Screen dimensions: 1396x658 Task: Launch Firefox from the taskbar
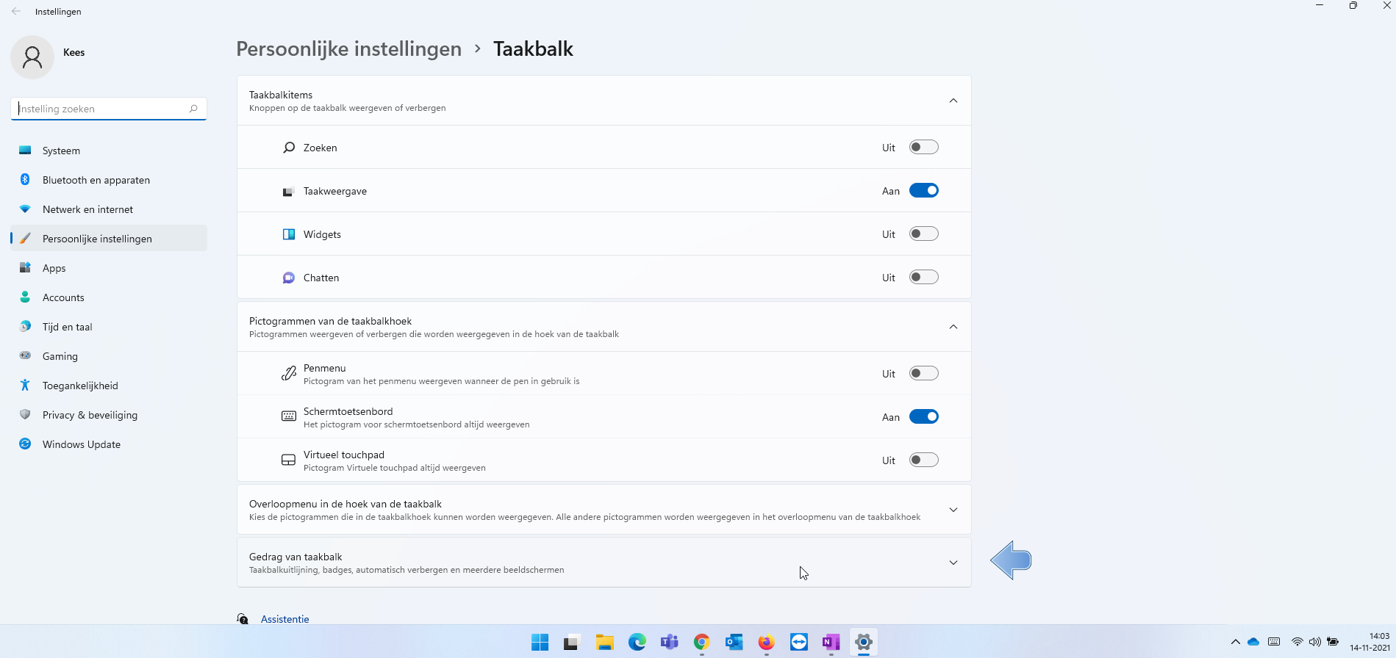[767, 643]
